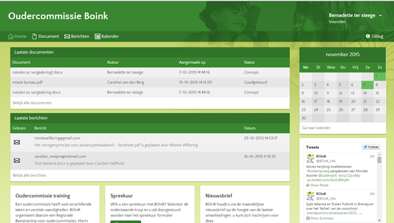Expand Show Photo on first tweet

[317, 185]
